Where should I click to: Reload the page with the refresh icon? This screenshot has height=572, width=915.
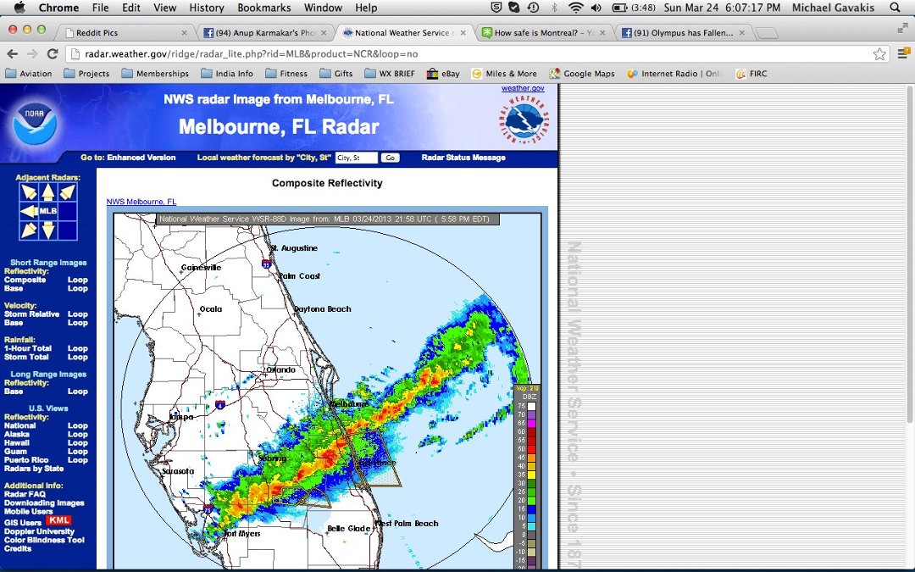tap(53, 53)
